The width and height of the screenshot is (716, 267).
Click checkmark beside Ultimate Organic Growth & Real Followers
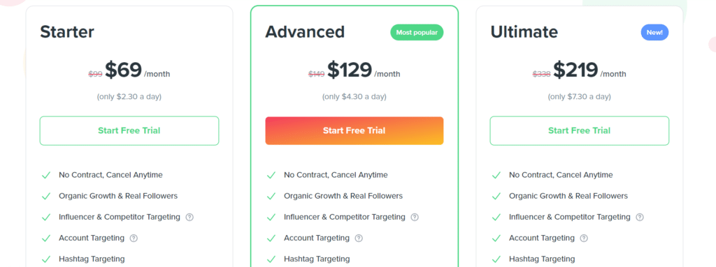tap(496, 197)
